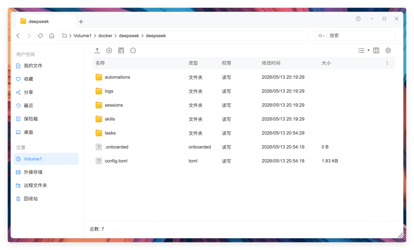
Task: Go to first deepseek breadcrumb segment
Action: [129, 36]
